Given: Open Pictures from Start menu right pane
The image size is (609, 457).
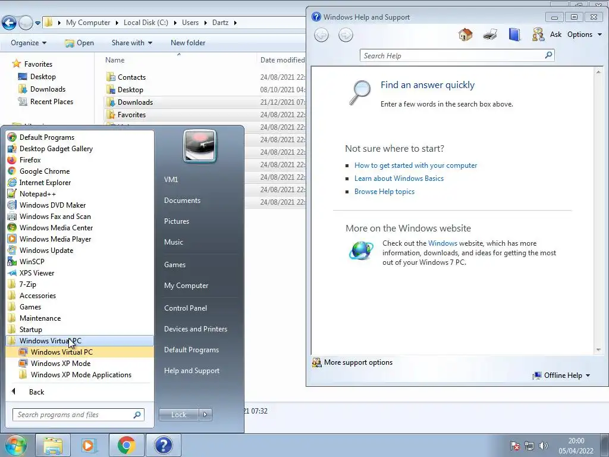Looking at the screenshot, I should click(x=176, y=221).
